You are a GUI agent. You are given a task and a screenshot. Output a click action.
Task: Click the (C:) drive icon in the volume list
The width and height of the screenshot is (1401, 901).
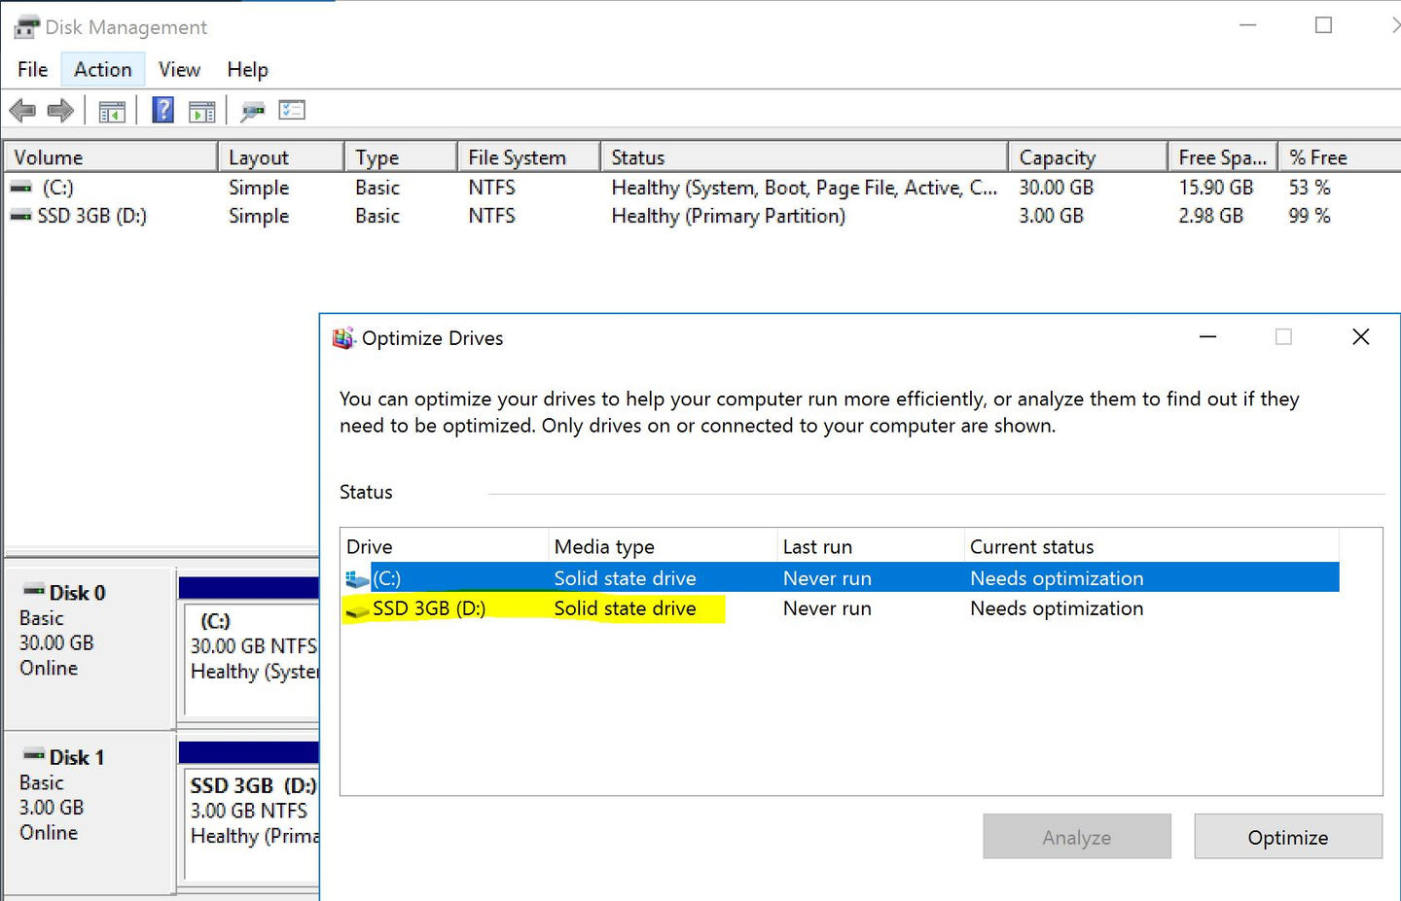20,188
